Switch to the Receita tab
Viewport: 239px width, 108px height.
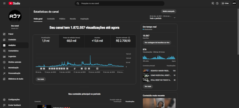[x=73, y=19]
